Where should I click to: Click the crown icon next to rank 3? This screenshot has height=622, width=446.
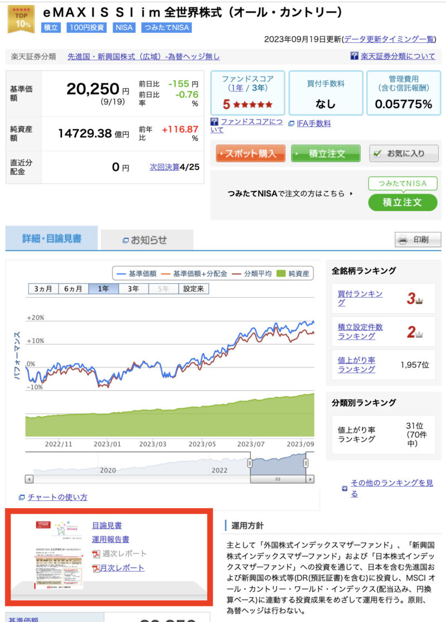click(x=419, y=301)
